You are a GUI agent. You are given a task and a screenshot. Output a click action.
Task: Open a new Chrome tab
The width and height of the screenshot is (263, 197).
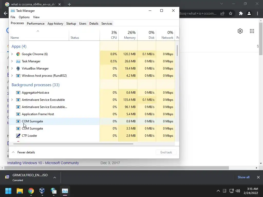(x=69, y=4)
